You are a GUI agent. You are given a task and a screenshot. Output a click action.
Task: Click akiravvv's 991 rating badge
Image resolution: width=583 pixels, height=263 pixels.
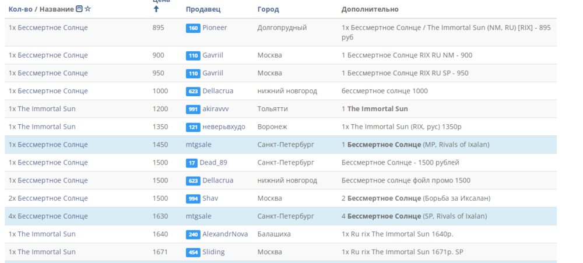point(193,109)
